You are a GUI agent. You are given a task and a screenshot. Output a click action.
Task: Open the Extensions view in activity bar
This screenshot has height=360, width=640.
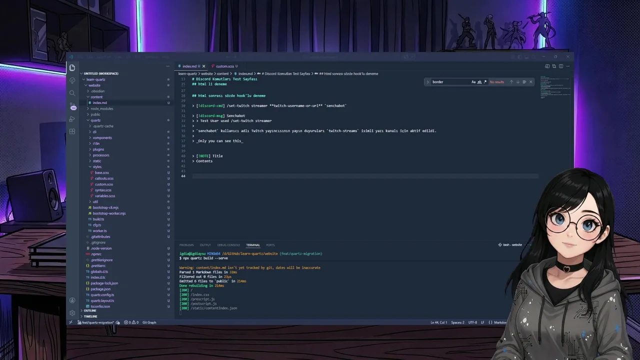72,131
